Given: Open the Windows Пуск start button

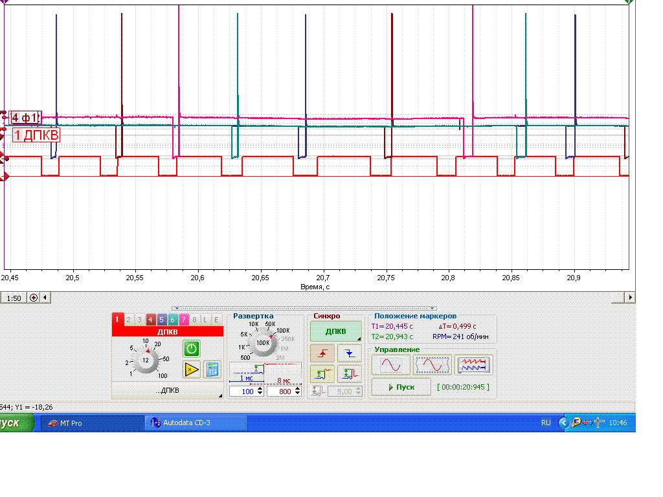Looking at the screenshot, I should (16, 423).
